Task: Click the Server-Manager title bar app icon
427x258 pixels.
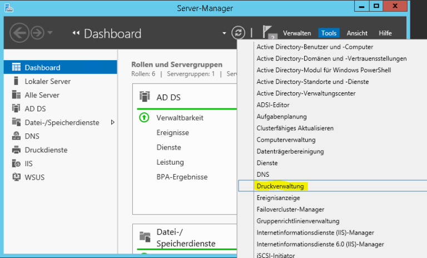Action: pyautogui.click(x=9, y=8)
